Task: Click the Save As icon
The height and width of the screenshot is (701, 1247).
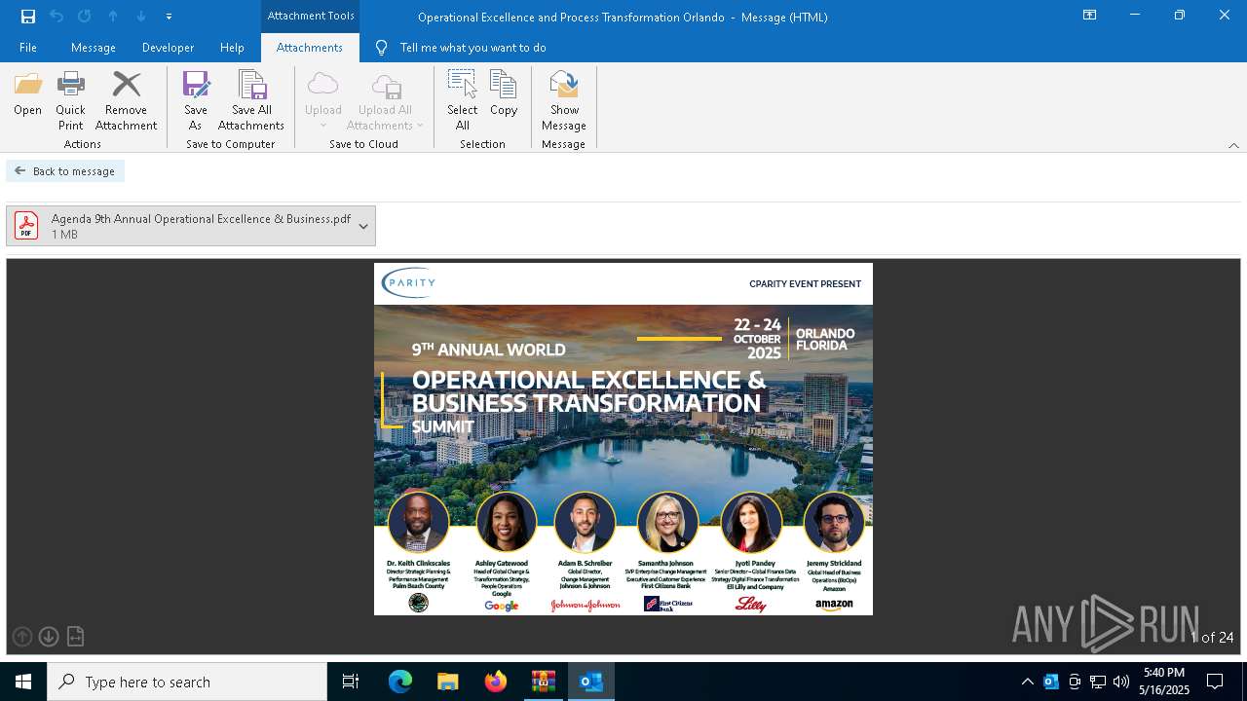Action: pos(196,100)
